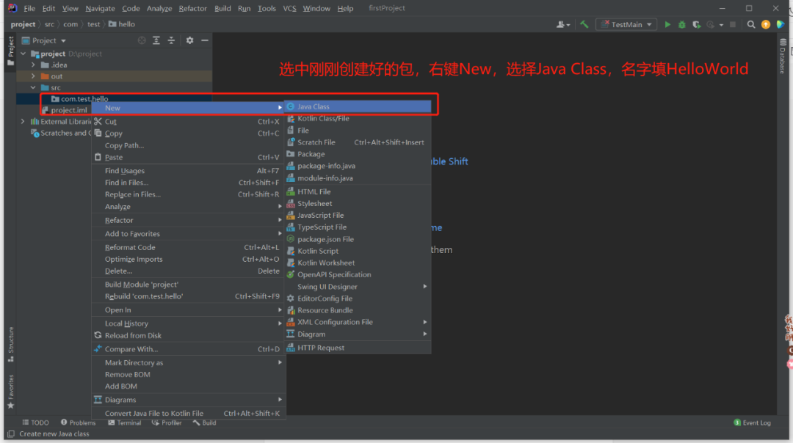This screenshot has height=443, width=793.
Task: Select HTML File in New submenu
Action: click(x=358, y=191)
